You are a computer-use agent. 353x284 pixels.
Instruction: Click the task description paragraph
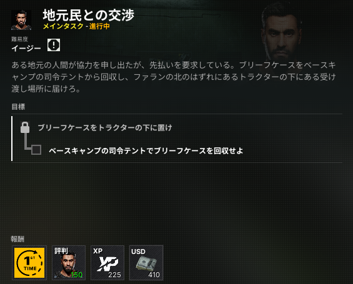click(x=174, y=77)
